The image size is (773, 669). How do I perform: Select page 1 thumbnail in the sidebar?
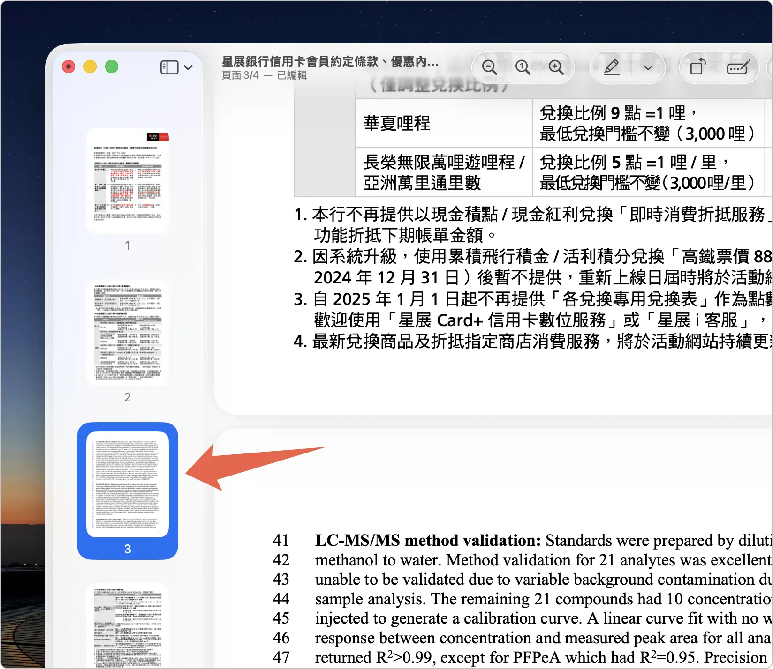[x=128, y=181]
